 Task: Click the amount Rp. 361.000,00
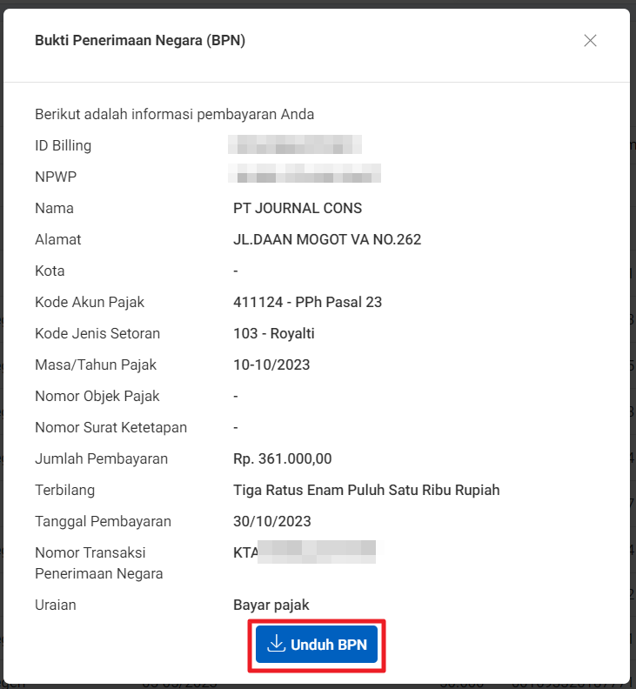click(x=282, y=458)
